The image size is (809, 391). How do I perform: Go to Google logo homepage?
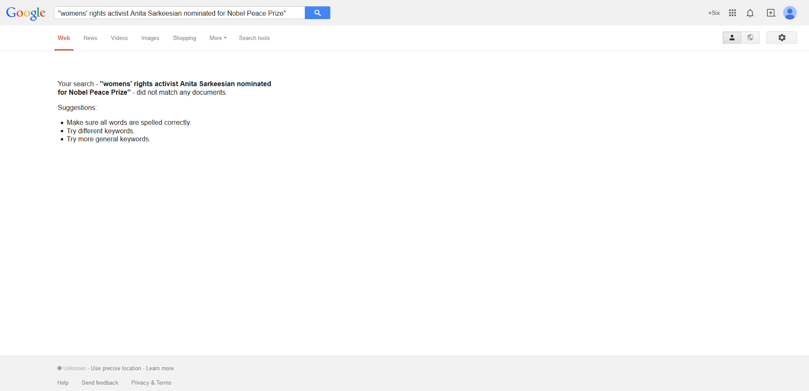[26, 13]
